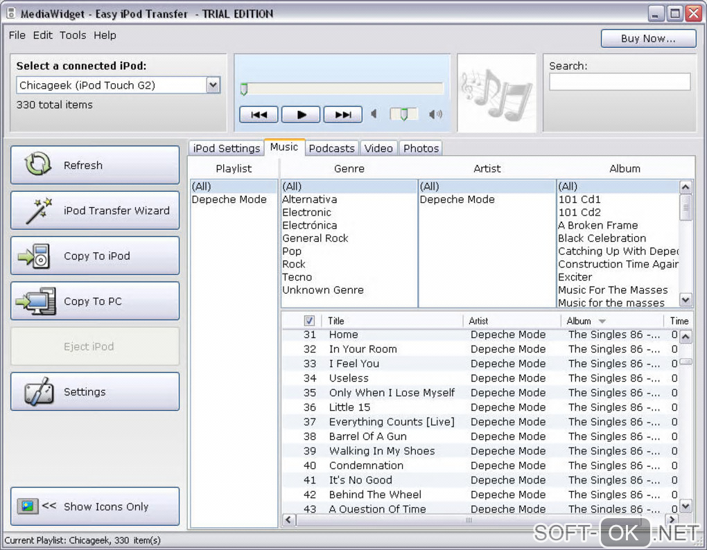Click the horizontal scroll left arrow of the track list

tap(289, 520)
